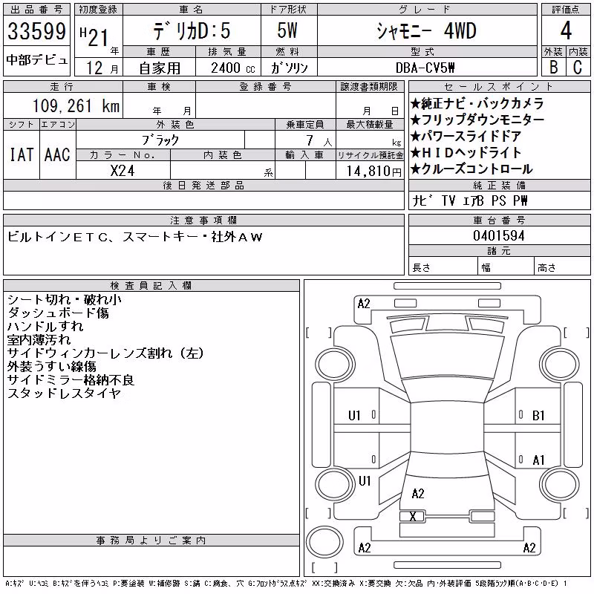Select sales point クルーズコントロール

(471, 169)
